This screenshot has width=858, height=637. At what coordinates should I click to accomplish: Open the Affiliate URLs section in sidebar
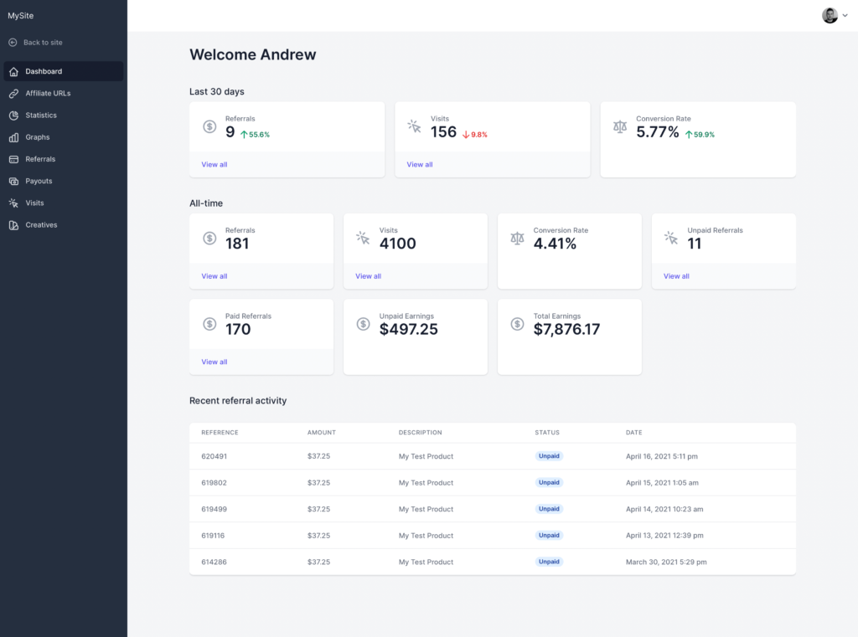click(48, 93)
